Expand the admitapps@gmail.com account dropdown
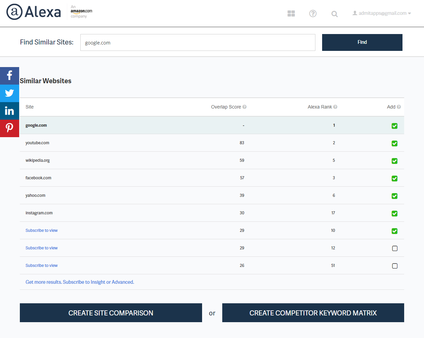The image size is (424, 338). click(x=382, y=13)
